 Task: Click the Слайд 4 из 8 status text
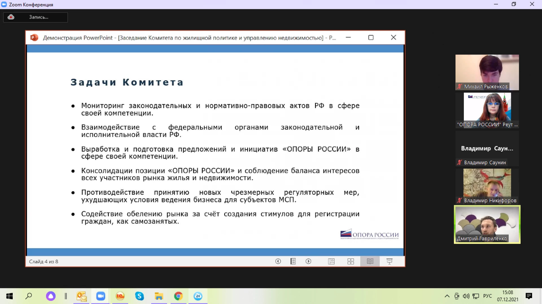[43, 261]
